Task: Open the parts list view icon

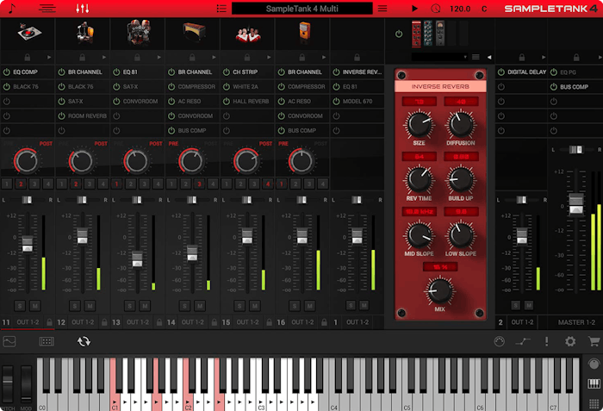Action: pos(47,8)
